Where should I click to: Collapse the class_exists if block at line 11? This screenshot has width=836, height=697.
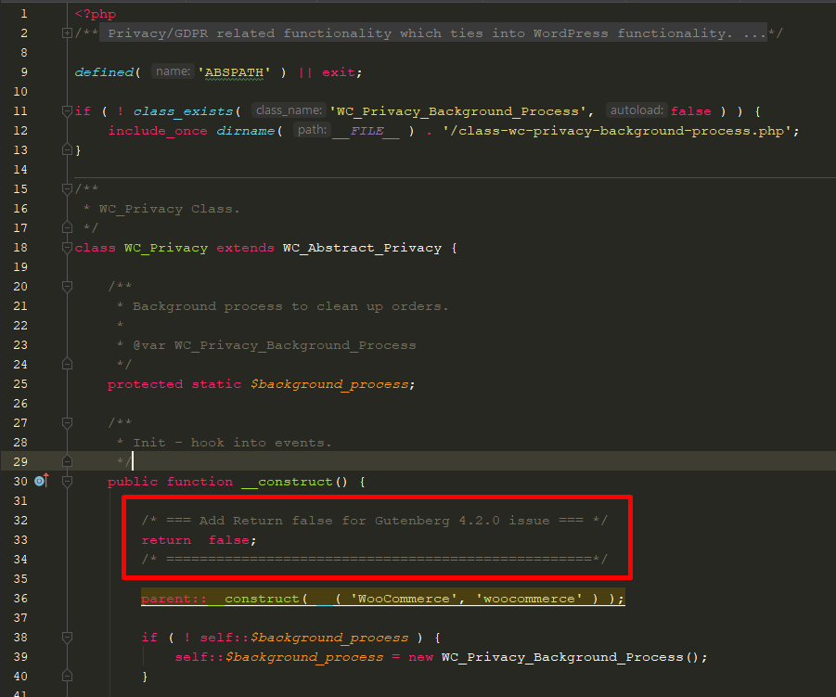pyautogui.click(x=65, y=110)
